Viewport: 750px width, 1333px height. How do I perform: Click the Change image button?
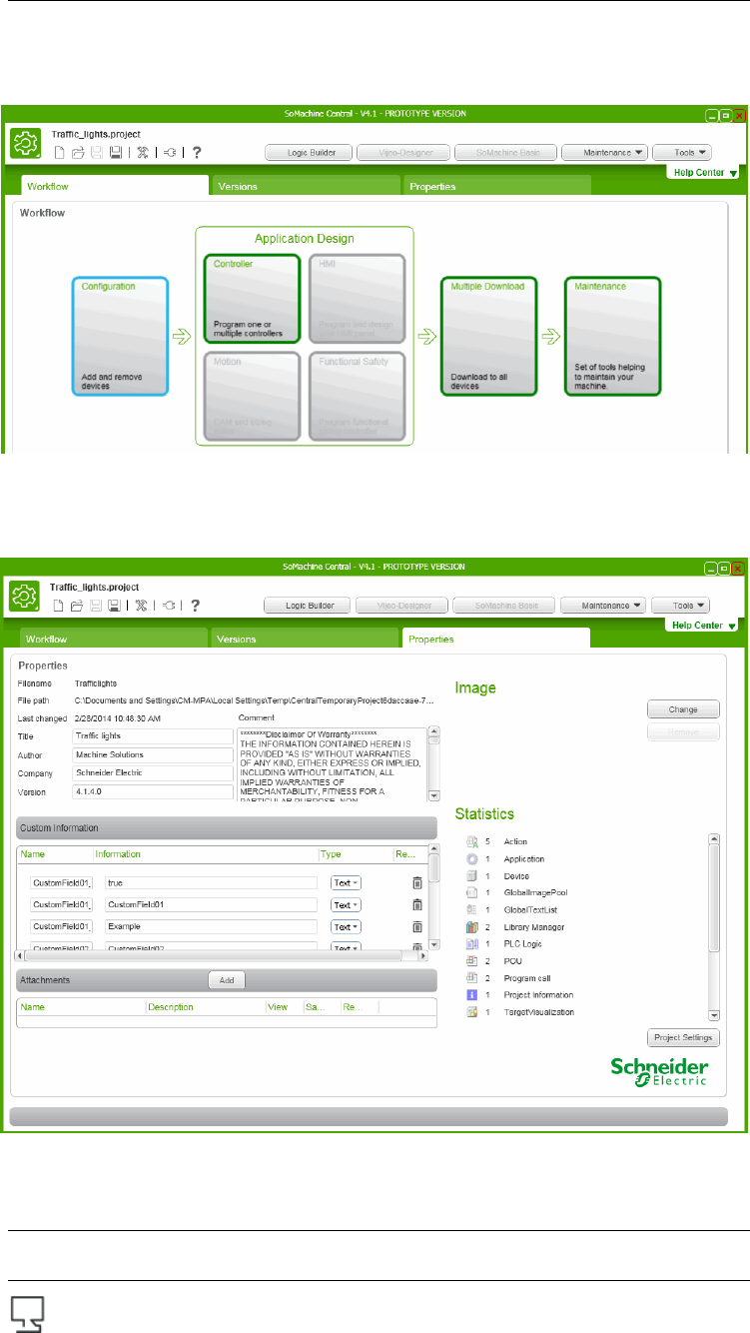pos(683,709)
